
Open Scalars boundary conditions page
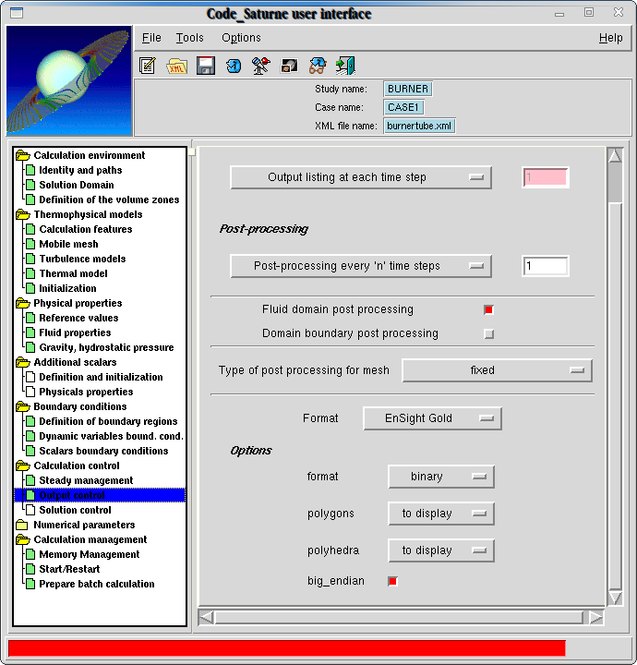[x=103, y=451]
